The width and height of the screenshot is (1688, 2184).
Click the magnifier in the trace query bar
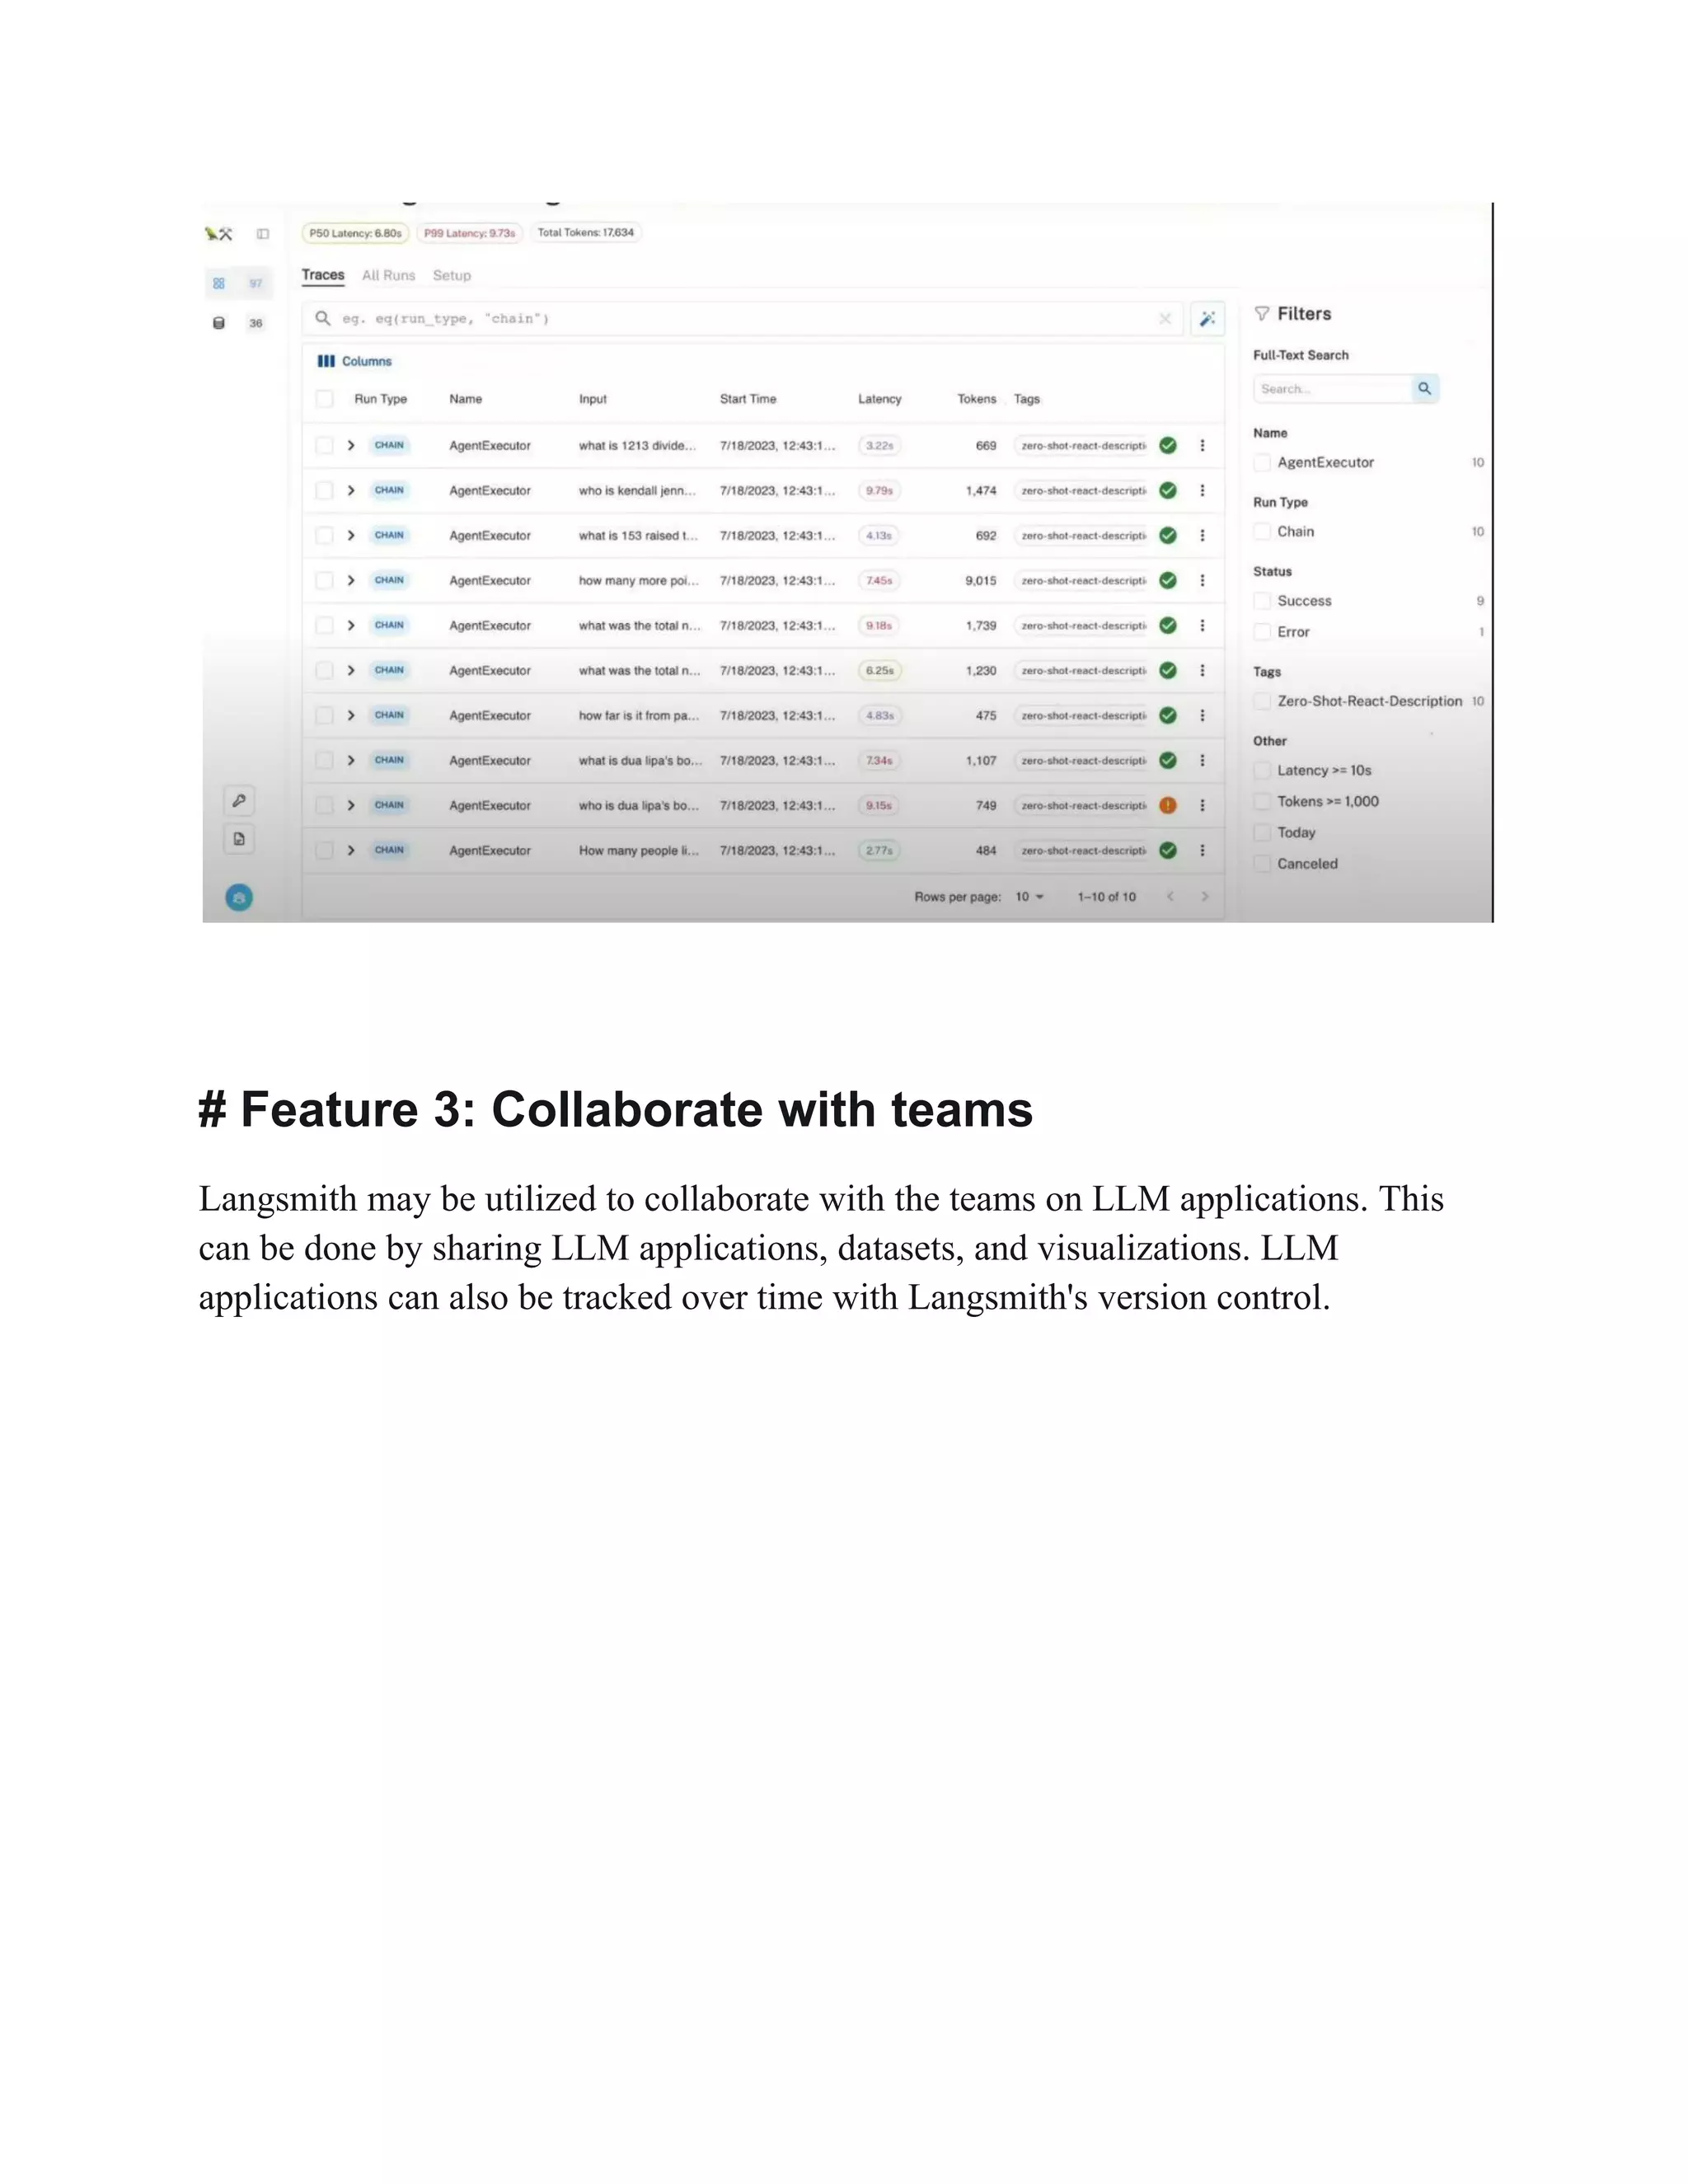pyautogui.click(x=323, y=318)
